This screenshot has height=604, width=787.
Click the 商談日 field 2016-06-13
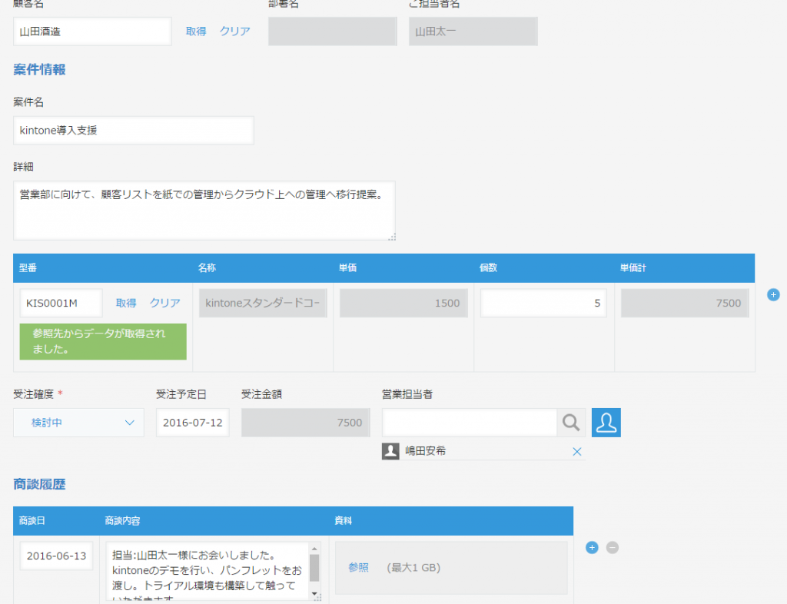(x=56, y=556)
